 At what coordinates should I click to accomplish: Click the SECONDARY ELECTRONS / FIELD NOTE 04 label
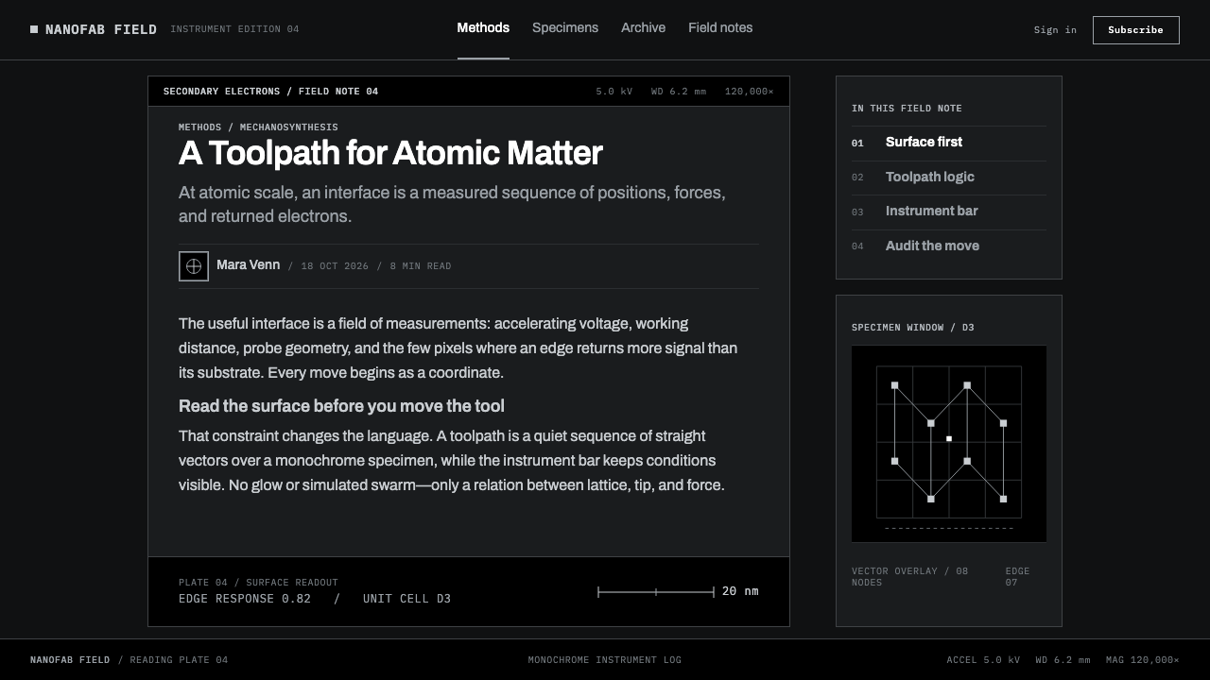[270, 92]
